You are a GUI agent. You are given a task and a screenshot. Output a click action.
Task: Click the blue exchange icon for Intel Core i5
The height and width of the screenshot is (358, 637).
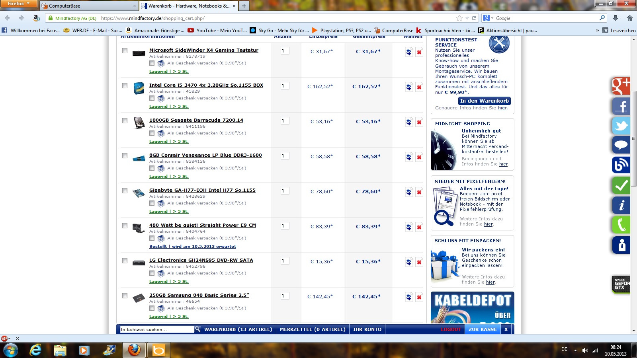409,87
